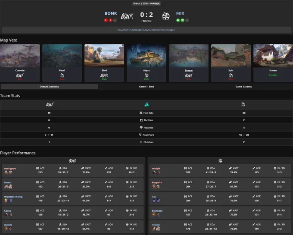This screenshot has width=293, height=235.
Task: Open narkypoo player profile
Action: 10,169
